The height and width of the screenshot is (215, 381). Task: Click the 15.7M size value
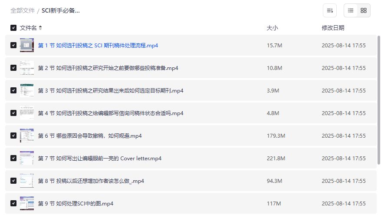click(x=274, y=46)
